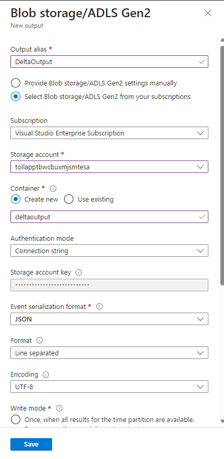Click the Output alias text field

pyautogui.click(x=109, y=61)
